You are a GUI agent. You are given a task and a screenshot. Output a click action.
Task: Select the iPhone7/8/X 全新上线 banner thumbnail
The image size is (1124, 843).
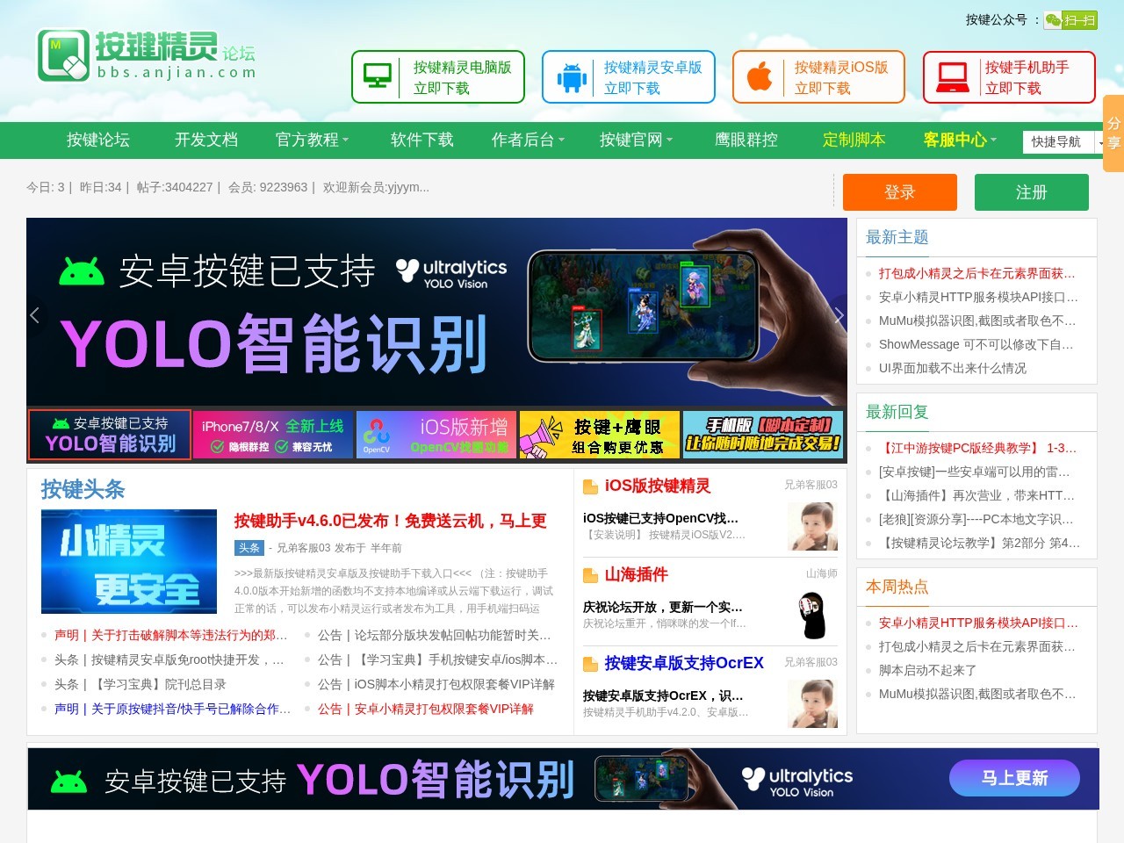tap(273, 435)
